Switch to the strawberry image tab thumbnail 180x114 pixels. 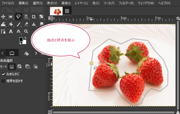[56, 11]
